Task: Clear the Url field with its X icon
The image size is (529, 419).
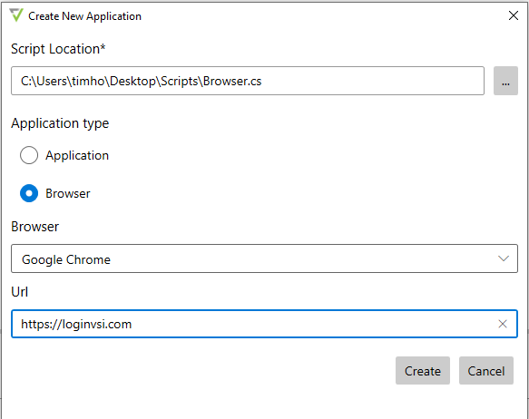Action: (503, 324)
